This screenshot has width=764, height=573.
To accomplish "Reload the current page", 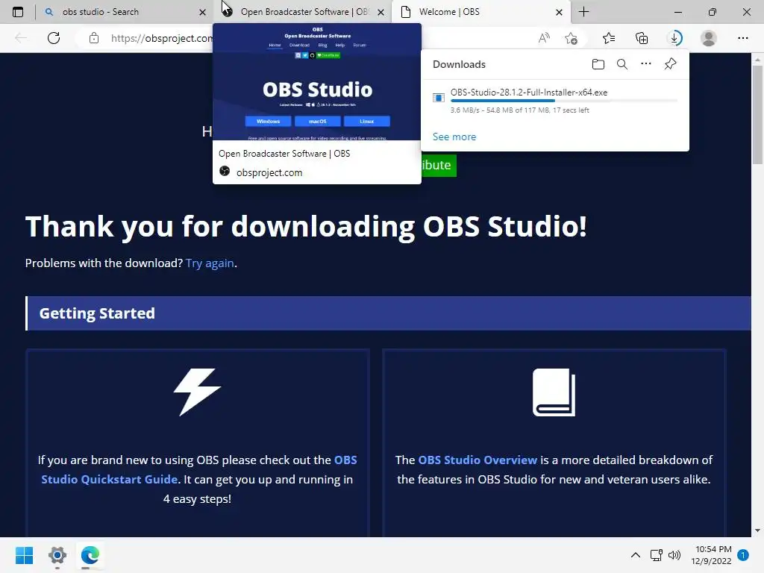I will [x=54, y=38].
